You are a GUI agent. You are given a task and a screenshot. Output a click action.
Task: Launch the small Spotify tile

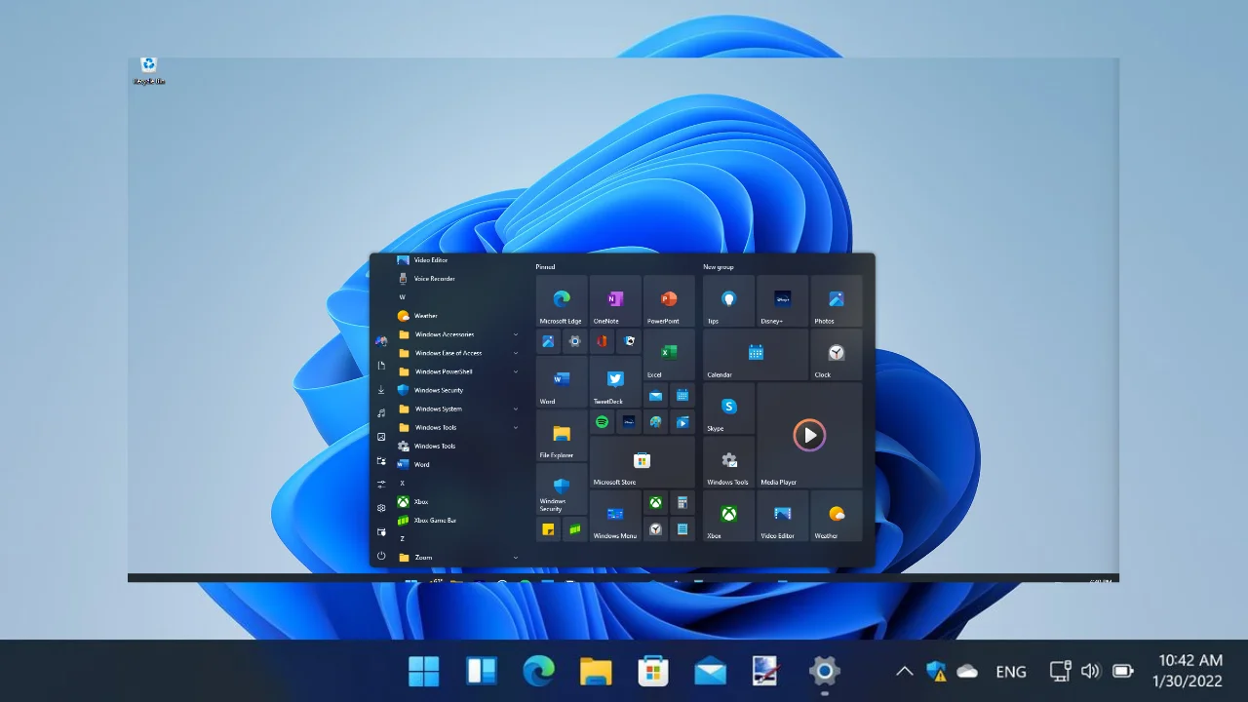(x=603, y=422)
